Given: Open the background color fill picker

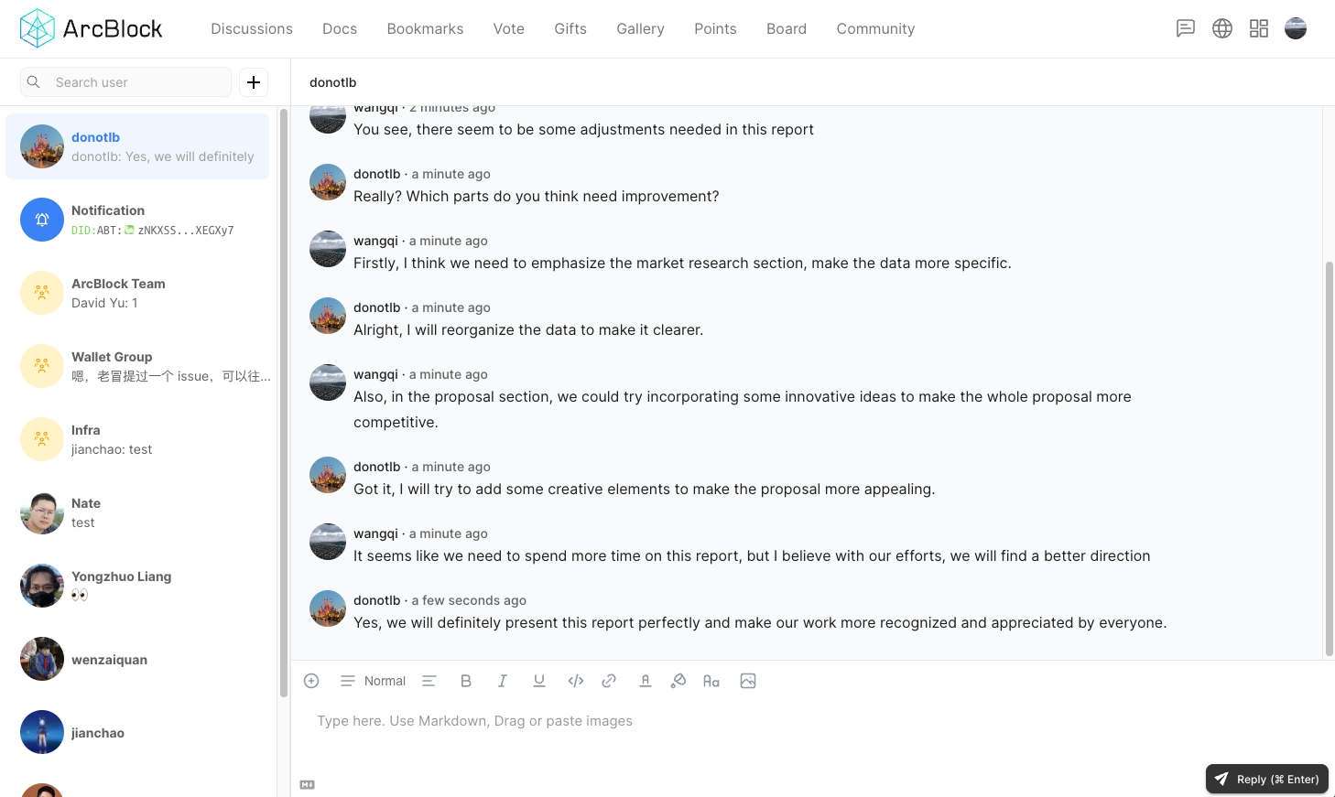Looking at the screenshot, I should 678,681.
